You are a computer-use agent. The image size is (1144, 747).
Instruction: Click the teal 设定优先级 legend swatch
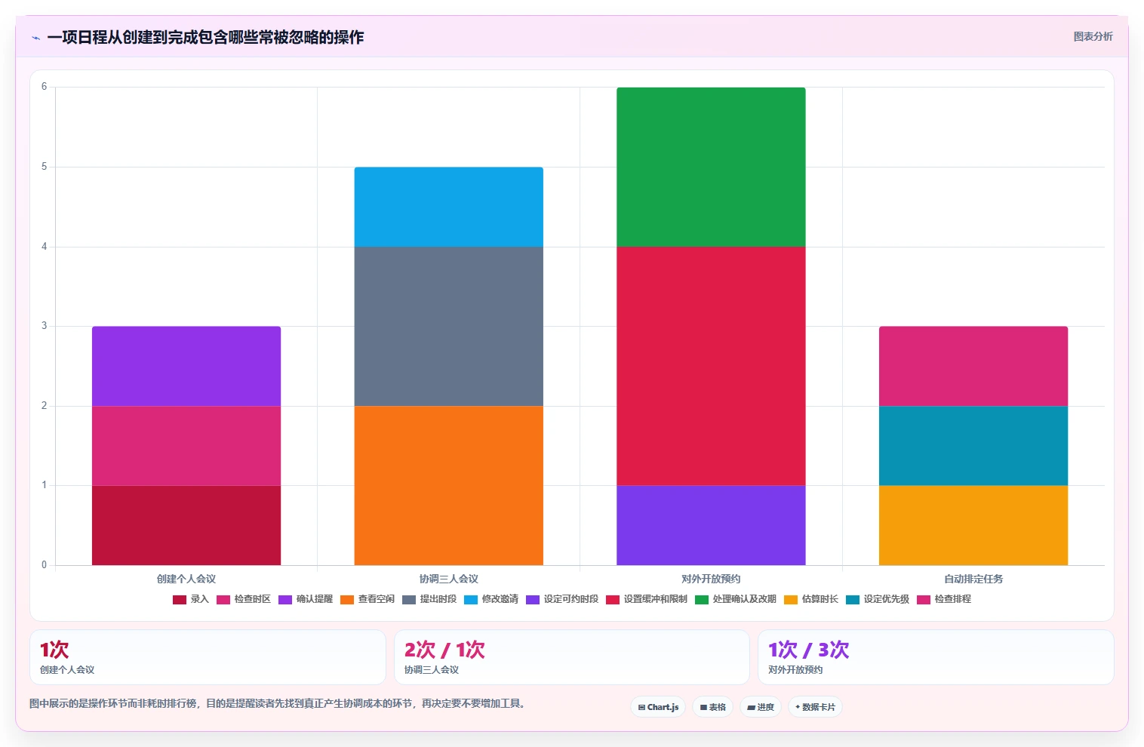(x=853, y=600)
